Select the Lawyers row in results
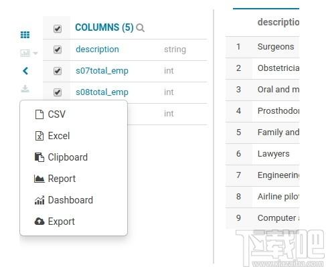This screenshot has width=326, height=267. tap(262, 154)
